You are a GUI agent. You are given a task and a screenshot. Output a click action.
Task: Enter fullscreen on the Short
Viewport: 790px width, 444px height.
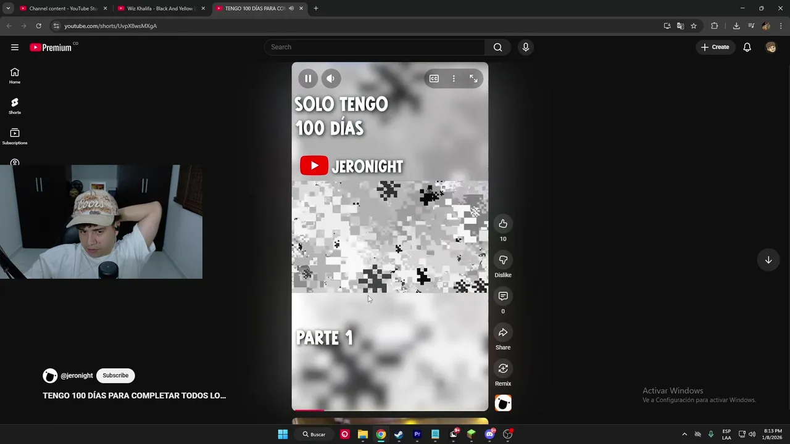(x=473, y=78)
